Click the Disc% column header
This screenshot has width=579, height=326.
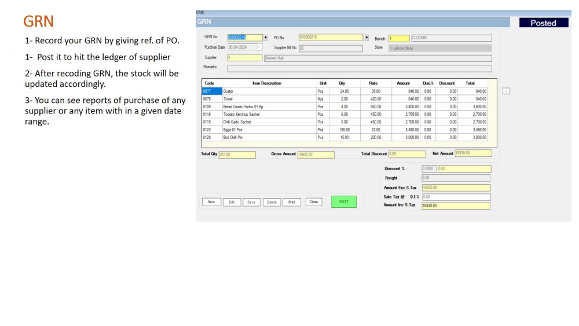point(428,83)
